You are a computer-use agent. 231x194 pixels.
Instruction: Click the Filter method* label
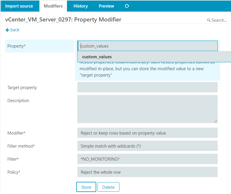(x=21, y=146)
